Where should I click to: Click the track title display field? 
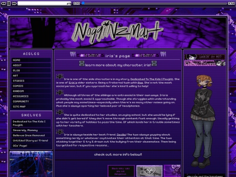pyautogui.click(x=45, y=3)
